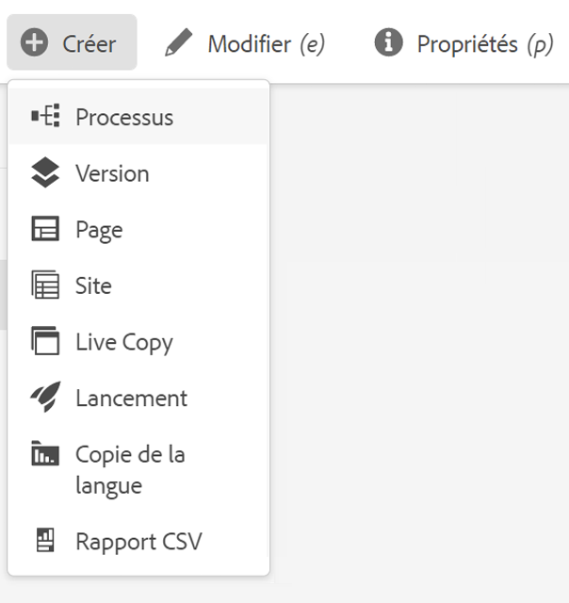Click the Live Copy windows icon

(x=44, y=341)
